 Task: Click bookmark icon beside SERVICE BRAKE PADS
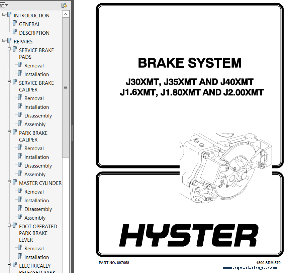point(15,49)
